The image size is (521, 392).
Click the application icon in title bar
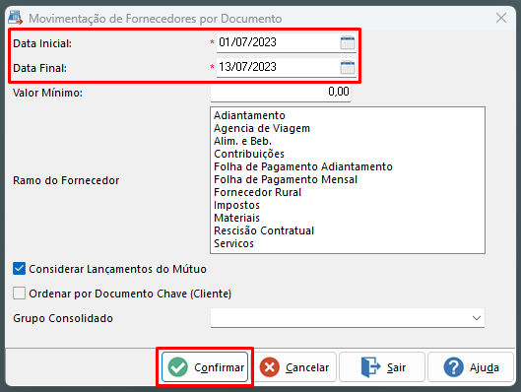click(16, 18)
